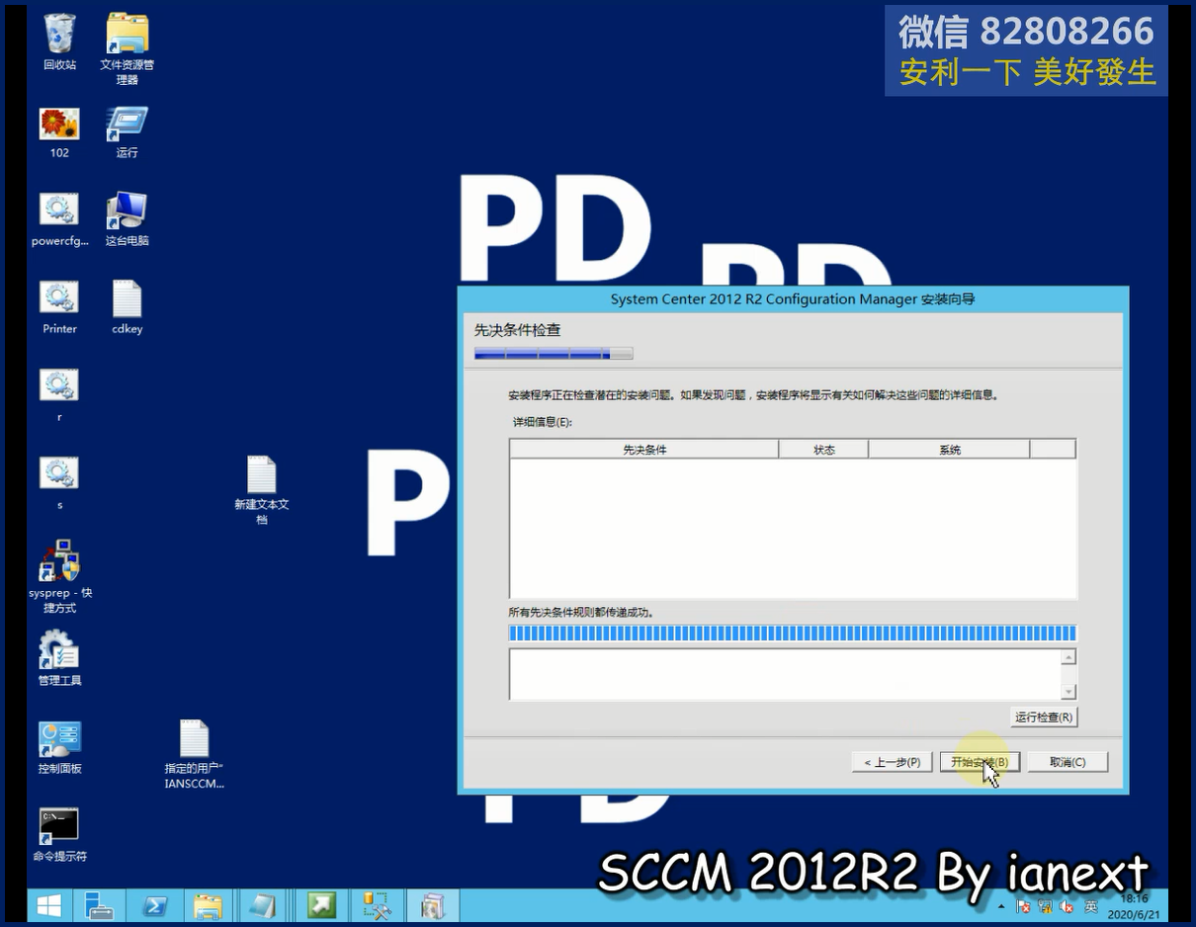Select the desktop file named s

pos(59,483)
